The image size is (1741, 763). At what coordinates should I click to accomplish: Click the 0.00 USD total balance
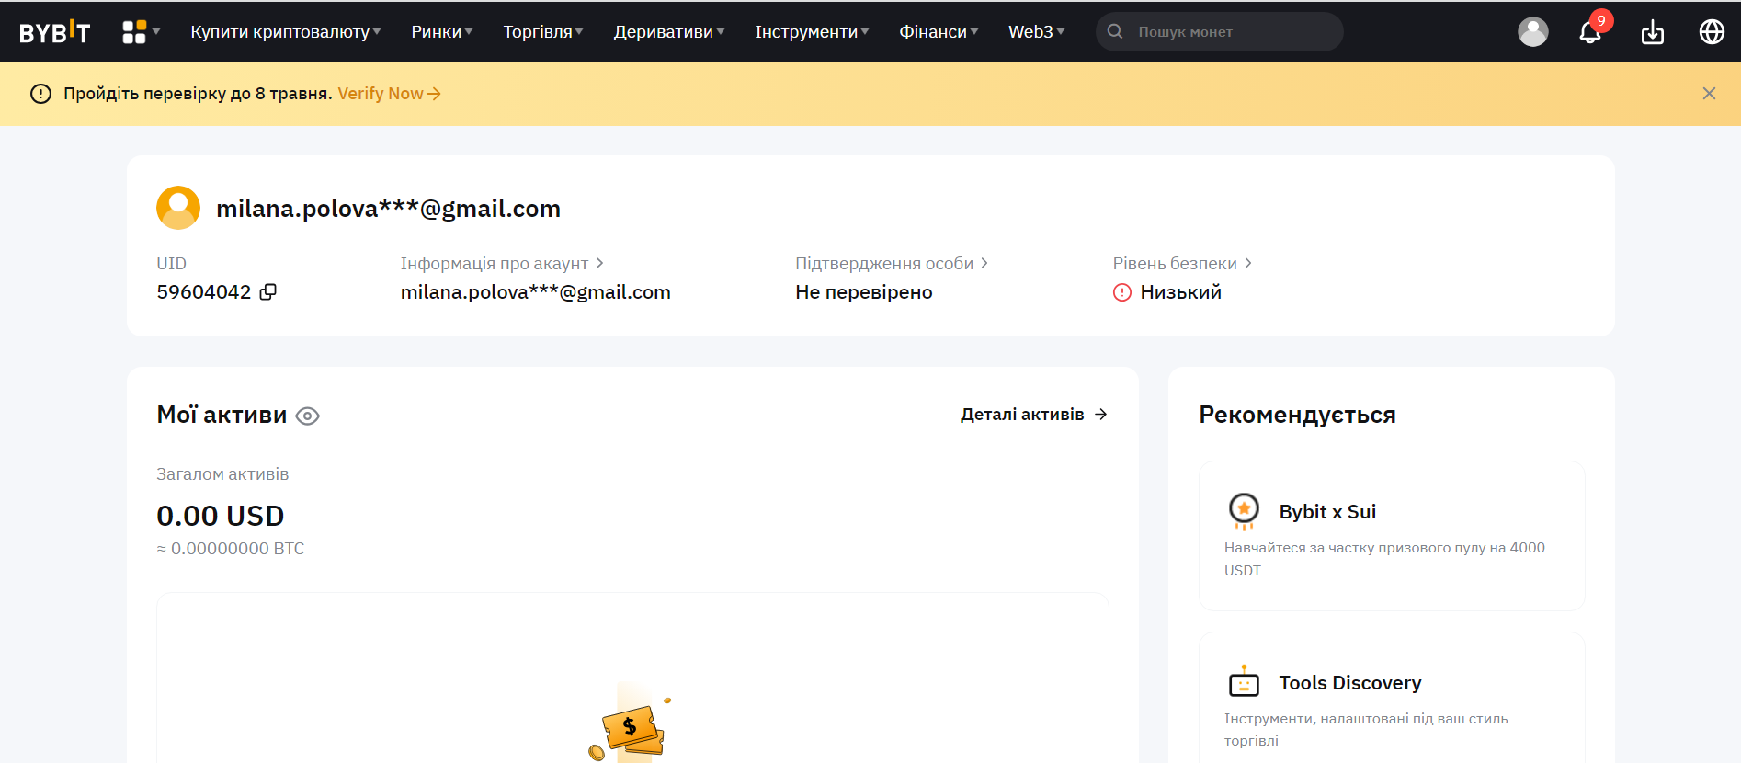point(221,516)
